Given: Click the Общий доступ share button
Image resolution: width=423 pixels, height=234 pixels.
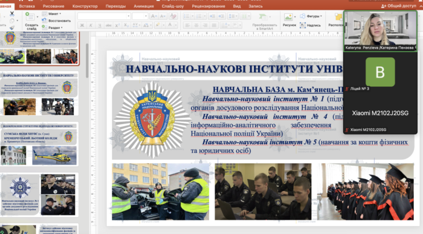Looking at the screenshot, I should [399, 5].
